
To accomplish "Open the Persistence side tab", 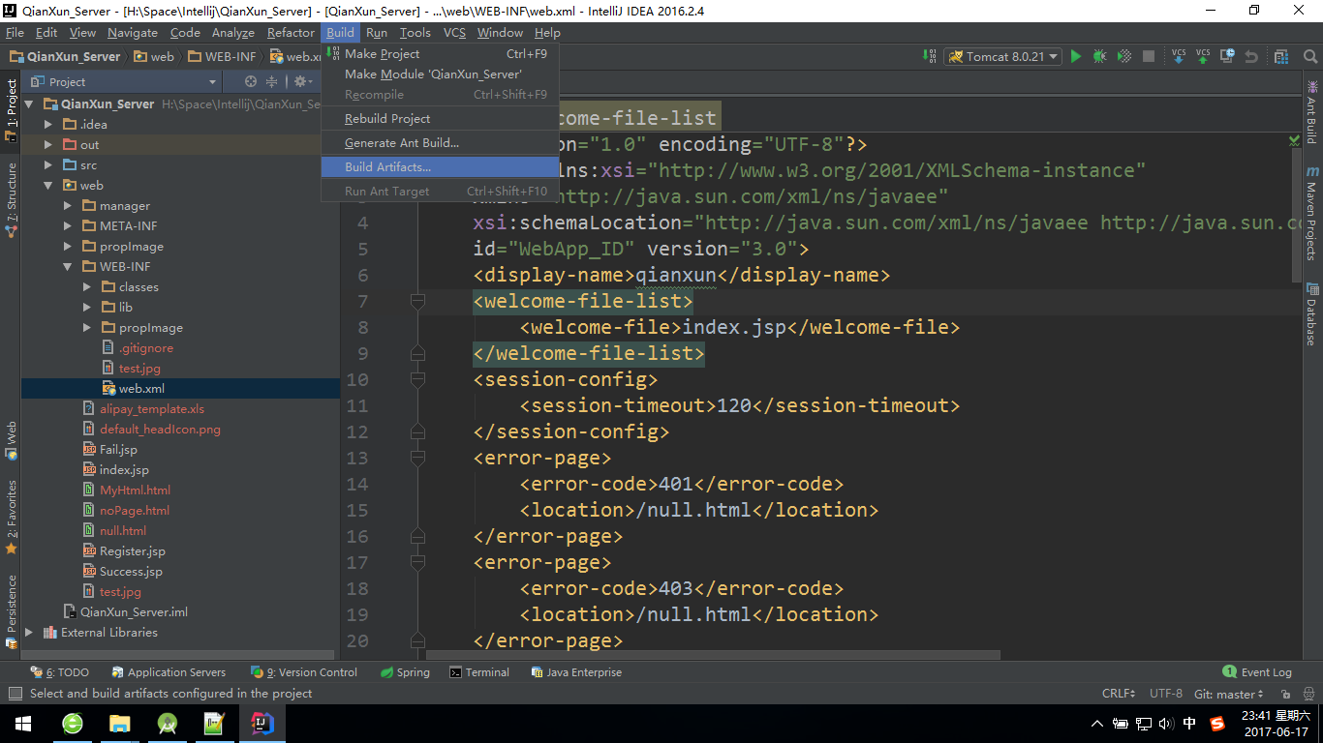I will [11, 611].
